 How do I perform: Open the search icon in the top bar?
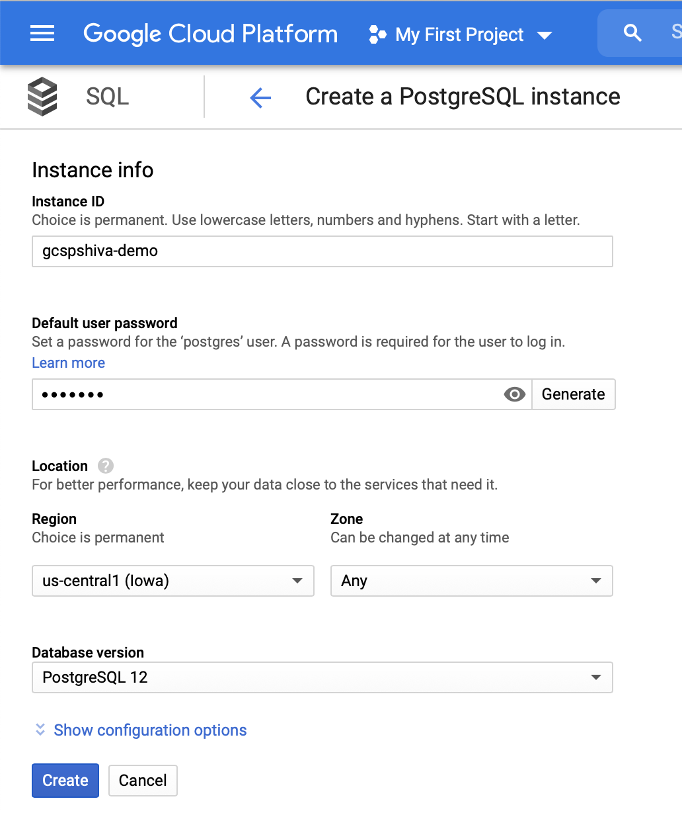click(x=632, y=32)
